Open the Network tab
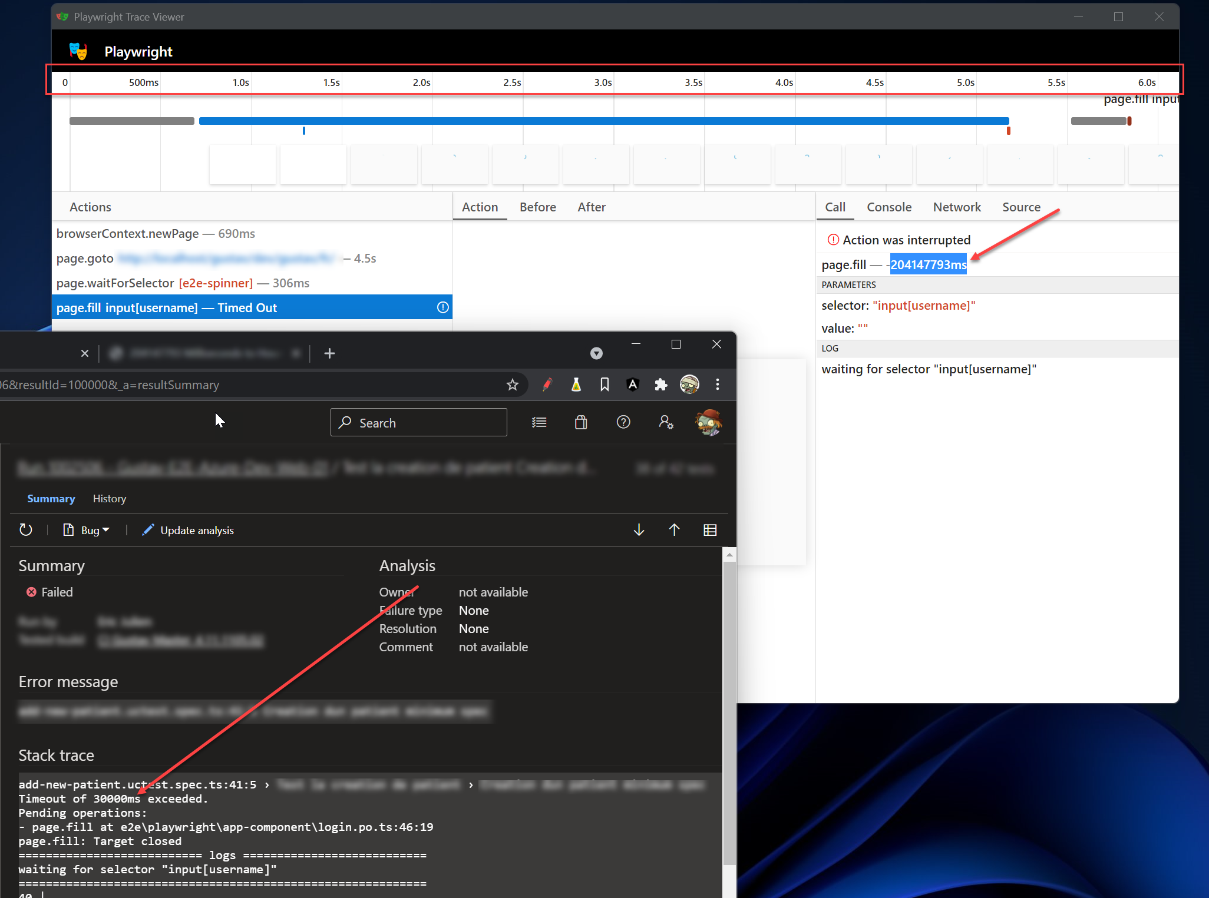Screen dimensions: 1209x898 [x=957, y=207]
